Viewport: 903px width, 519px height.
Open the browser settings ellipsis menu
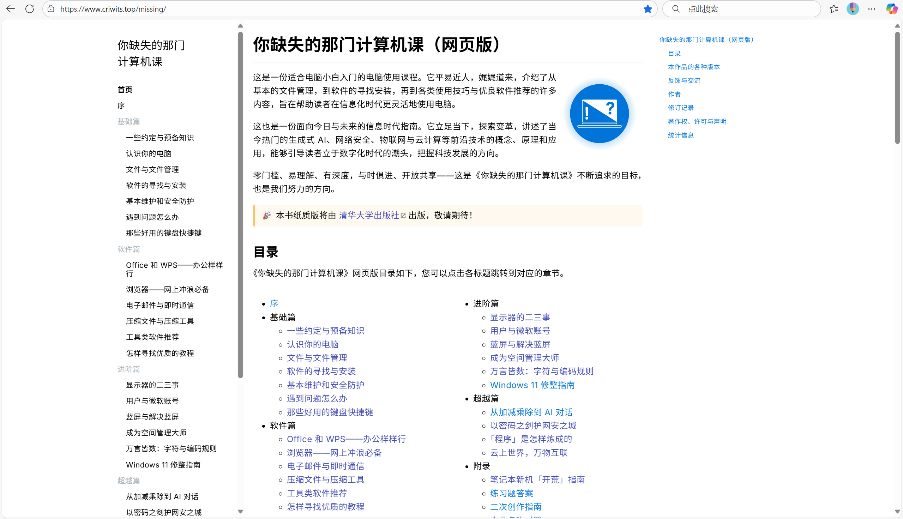click(x=872, y=9)
